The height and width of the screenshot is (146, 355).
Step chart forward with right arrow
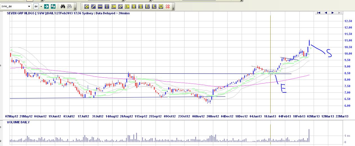coord(332,13)
